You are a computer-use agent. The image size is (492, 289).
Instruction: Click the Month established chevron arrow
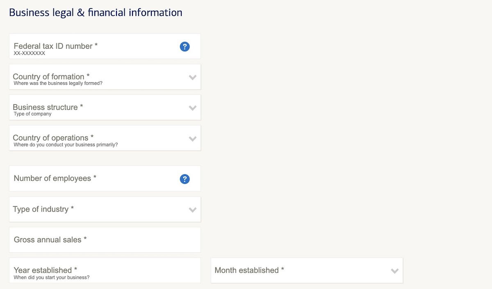[395, 271]
